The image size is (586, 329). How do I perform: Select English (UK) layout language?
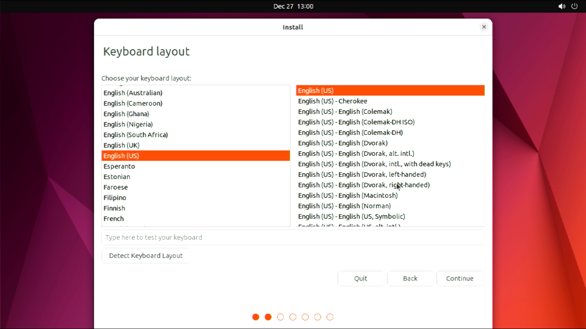click(x=122, y=145)
